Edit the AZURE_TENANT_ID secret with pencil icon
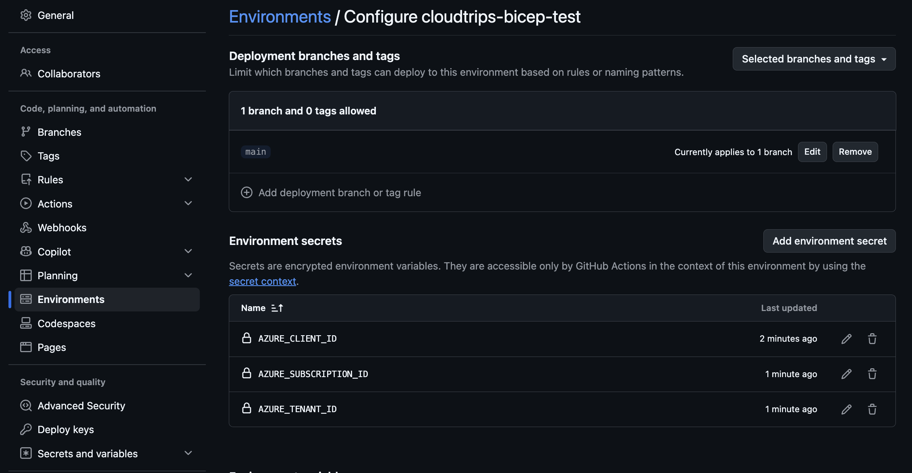912x473 pixels. click(846, 409)
